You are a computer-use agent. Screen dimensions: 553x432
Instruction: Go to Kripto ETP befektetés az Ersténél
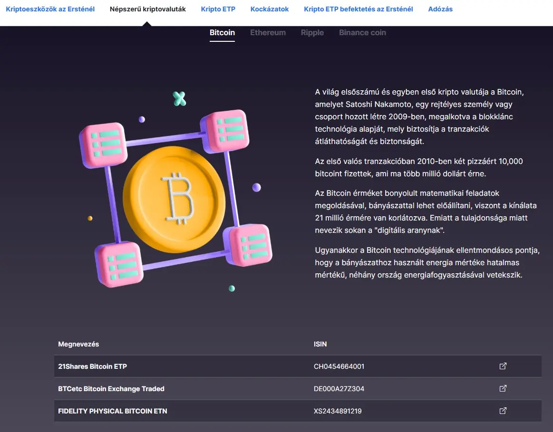359,9
